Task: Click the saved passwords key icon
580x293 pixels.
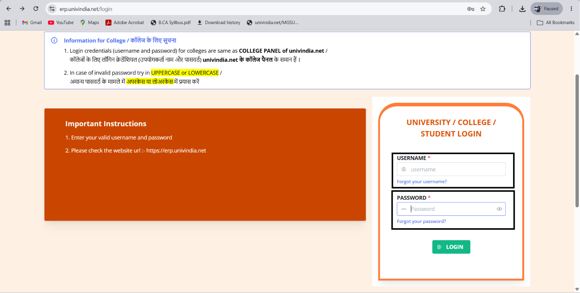Action: (470, 9)
